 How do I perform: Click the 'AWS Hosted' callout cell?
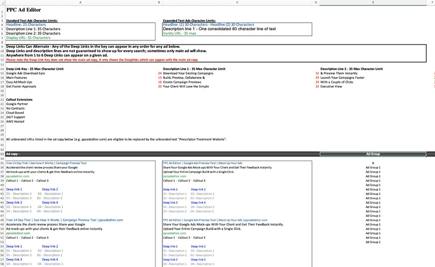pos(15,122)
